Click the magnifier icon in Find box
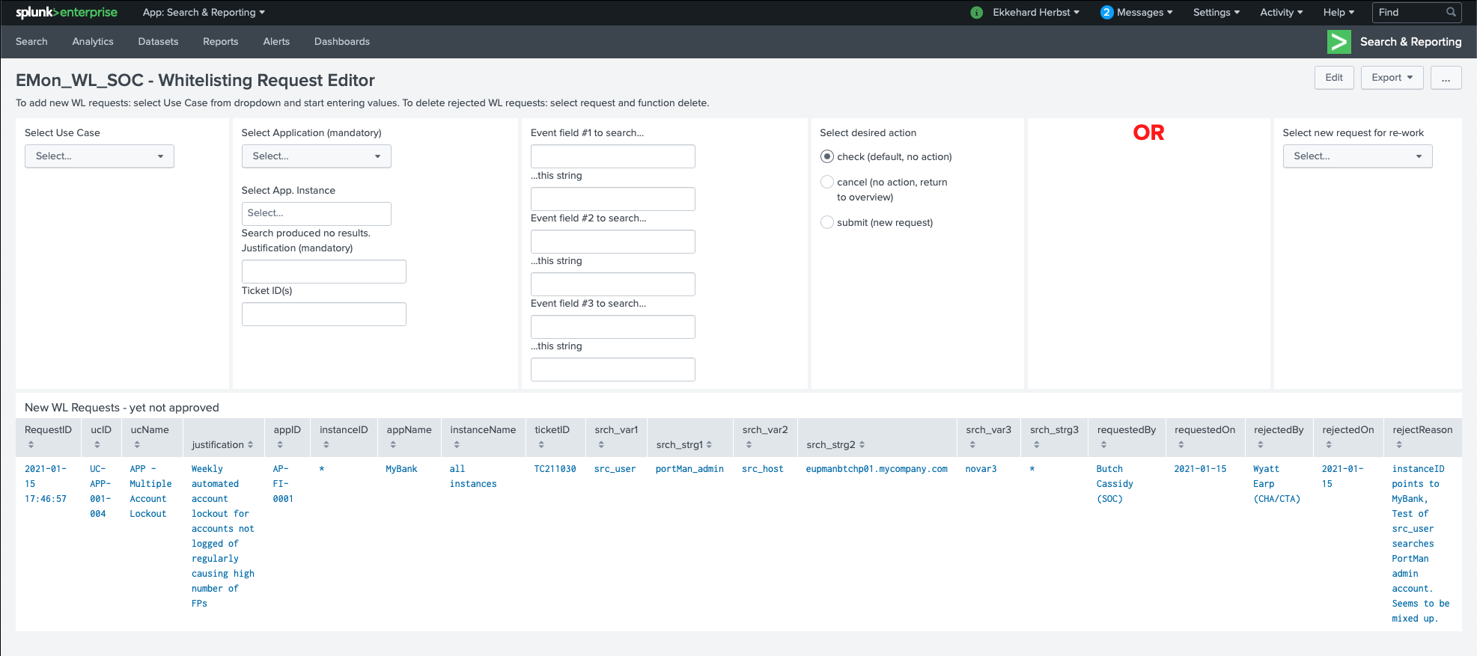 point(1451,13)
